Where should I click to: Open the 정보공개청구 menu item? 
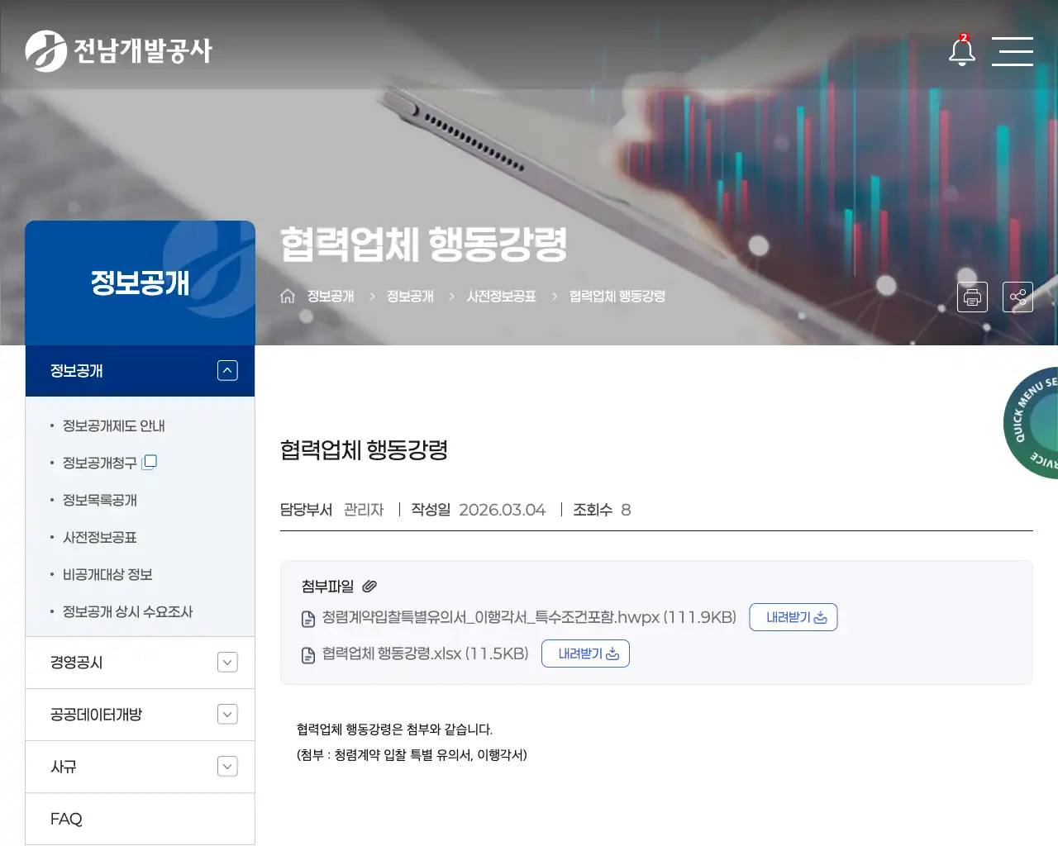pos(100,463)
